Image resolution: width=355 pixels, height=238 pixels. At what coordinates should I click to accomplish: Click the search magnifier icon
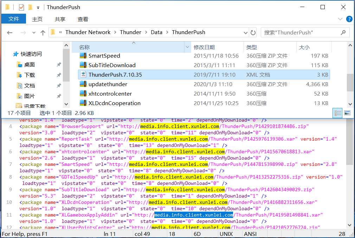343,33
